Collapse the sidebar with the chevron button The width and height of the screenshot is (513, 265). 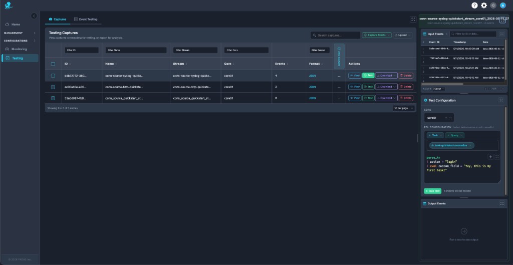[34, 16]
